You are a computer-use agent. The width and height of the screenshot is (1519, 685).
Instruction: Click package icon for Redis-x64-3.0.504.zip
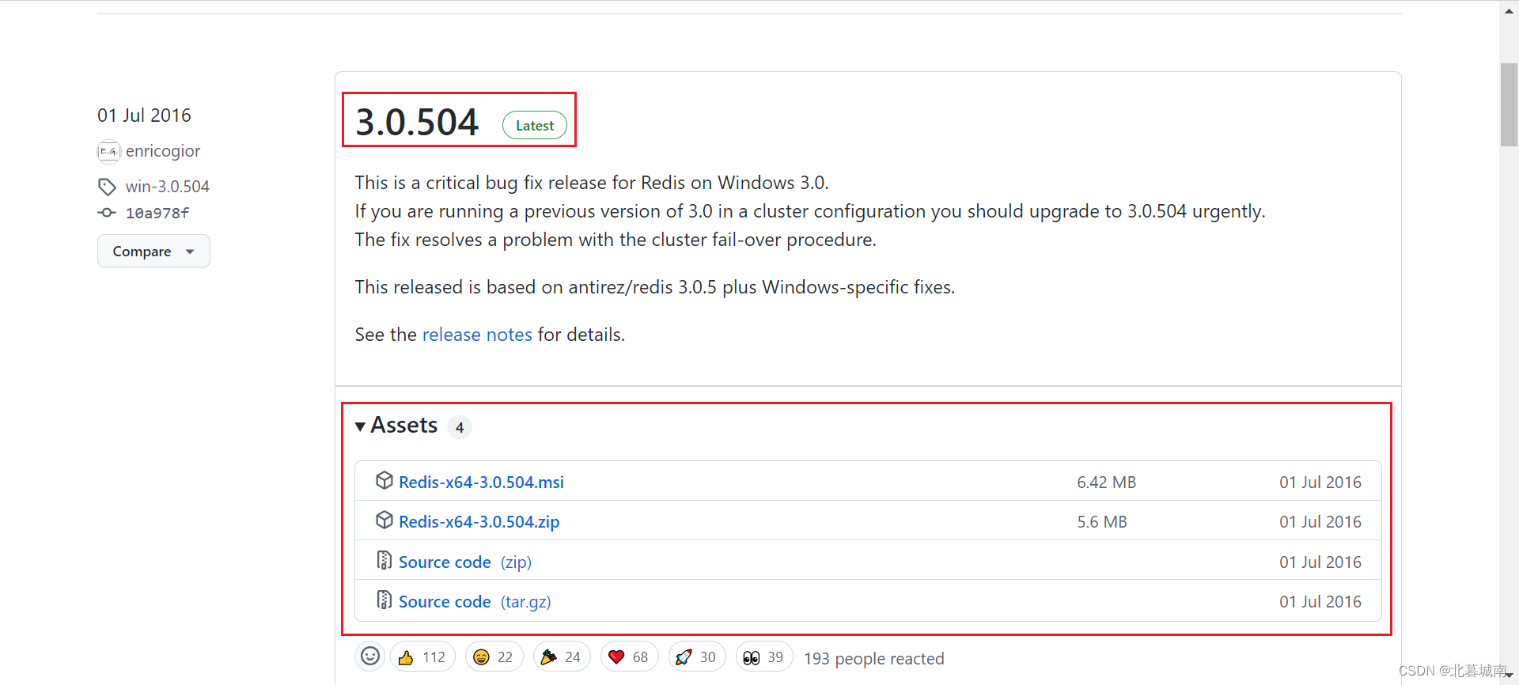[384, 520]
